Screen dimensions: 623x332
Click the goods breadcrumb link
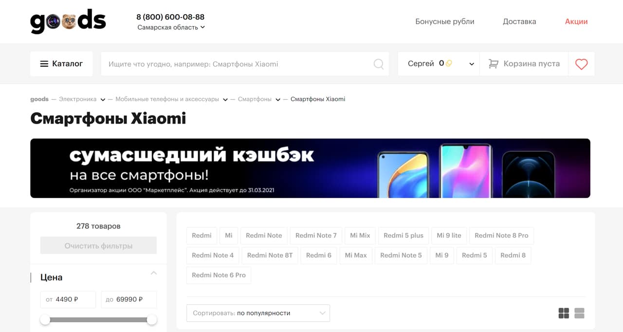(x=39, y=99)
